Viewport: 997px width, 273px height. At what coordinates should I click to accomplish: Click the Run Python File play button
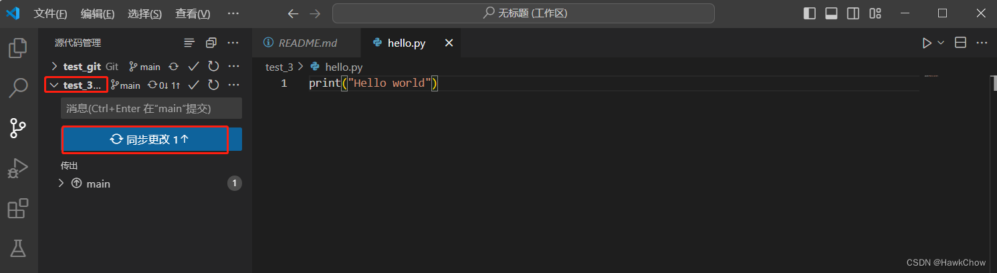click(926, 43)
